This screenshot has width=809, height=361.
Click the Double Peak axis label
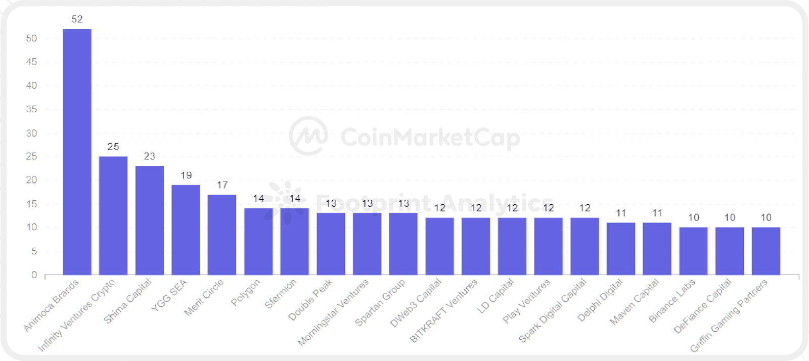(x=310, y=300)
